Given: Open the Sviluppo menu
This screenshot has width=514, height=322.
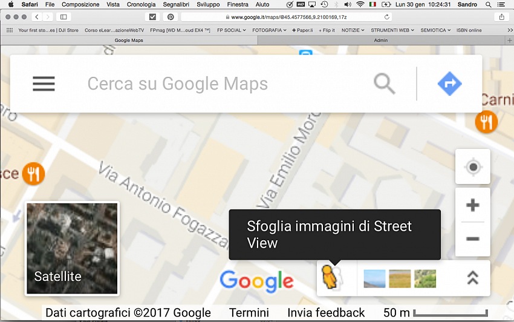Looking at the screenshot, I should [208, 5].
